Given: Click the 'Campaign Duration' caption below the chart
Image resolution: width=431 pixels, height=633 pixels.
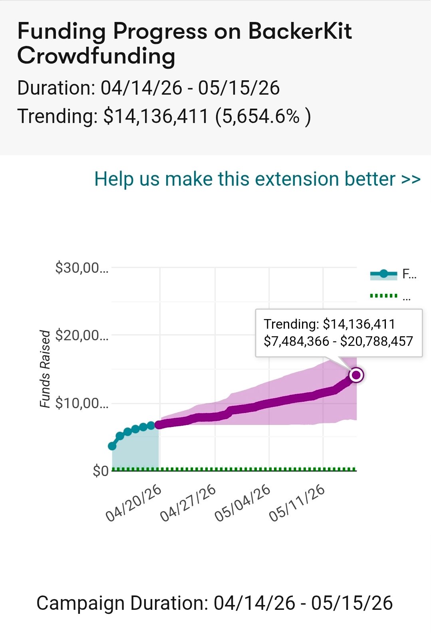Looking at the screenshot, I should coord(215,603).
